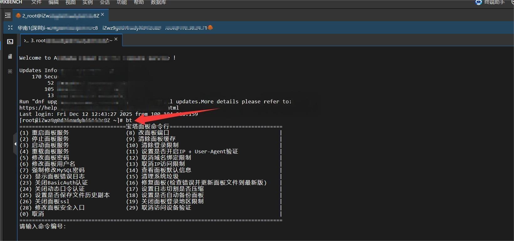Click option (0) 取消

coord(32,214)
